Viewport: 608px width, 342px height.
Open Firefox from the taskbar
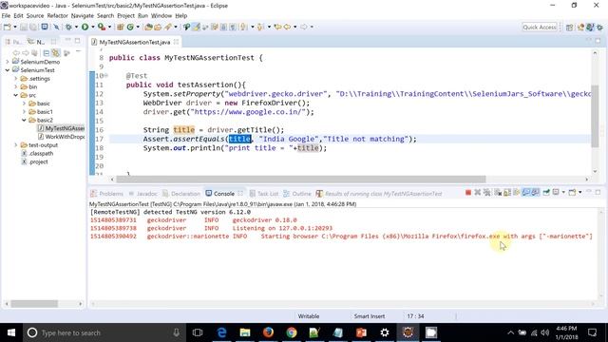pyautogui.click(x=268, y=332)
